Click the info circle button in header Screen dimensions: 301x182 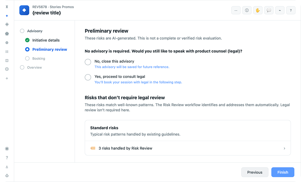247,10
